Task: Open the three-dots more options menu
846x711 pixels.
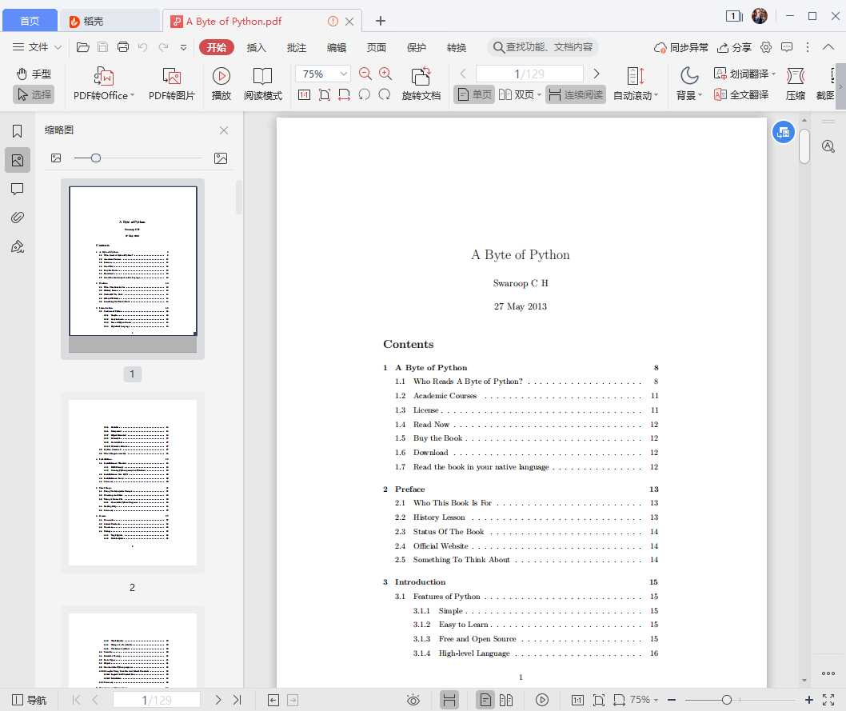Action: (807, 47)
